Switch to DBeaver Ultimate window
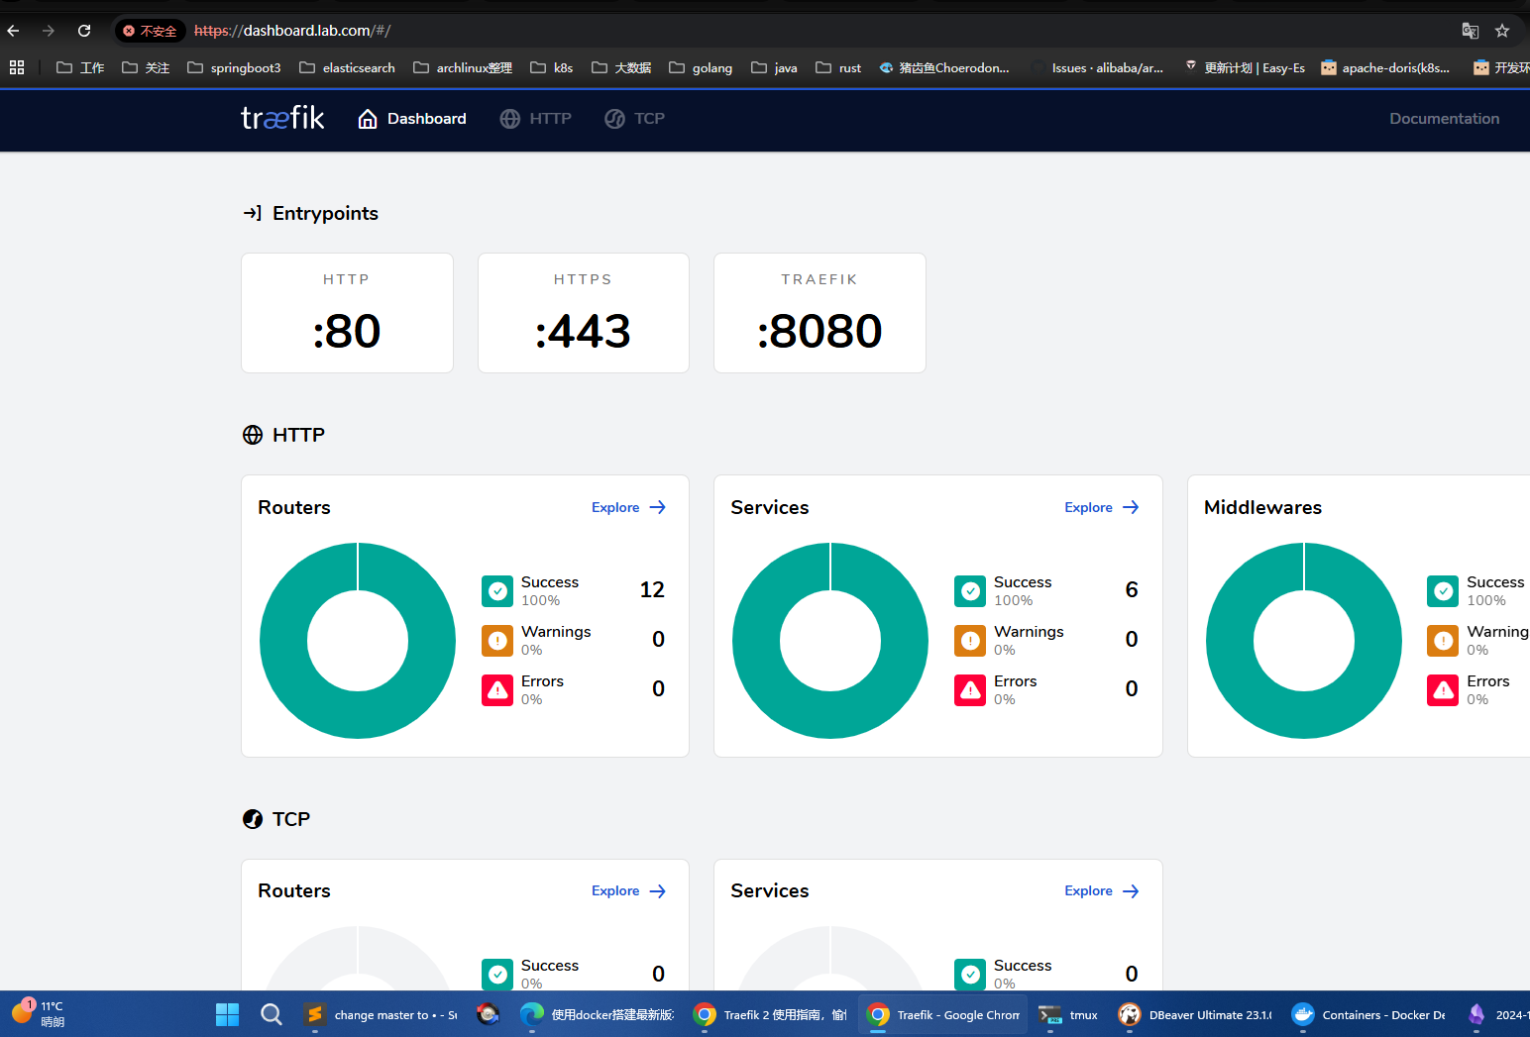The height and width of the screenshot is (1037, 1530). [x=1196, y=1014]
